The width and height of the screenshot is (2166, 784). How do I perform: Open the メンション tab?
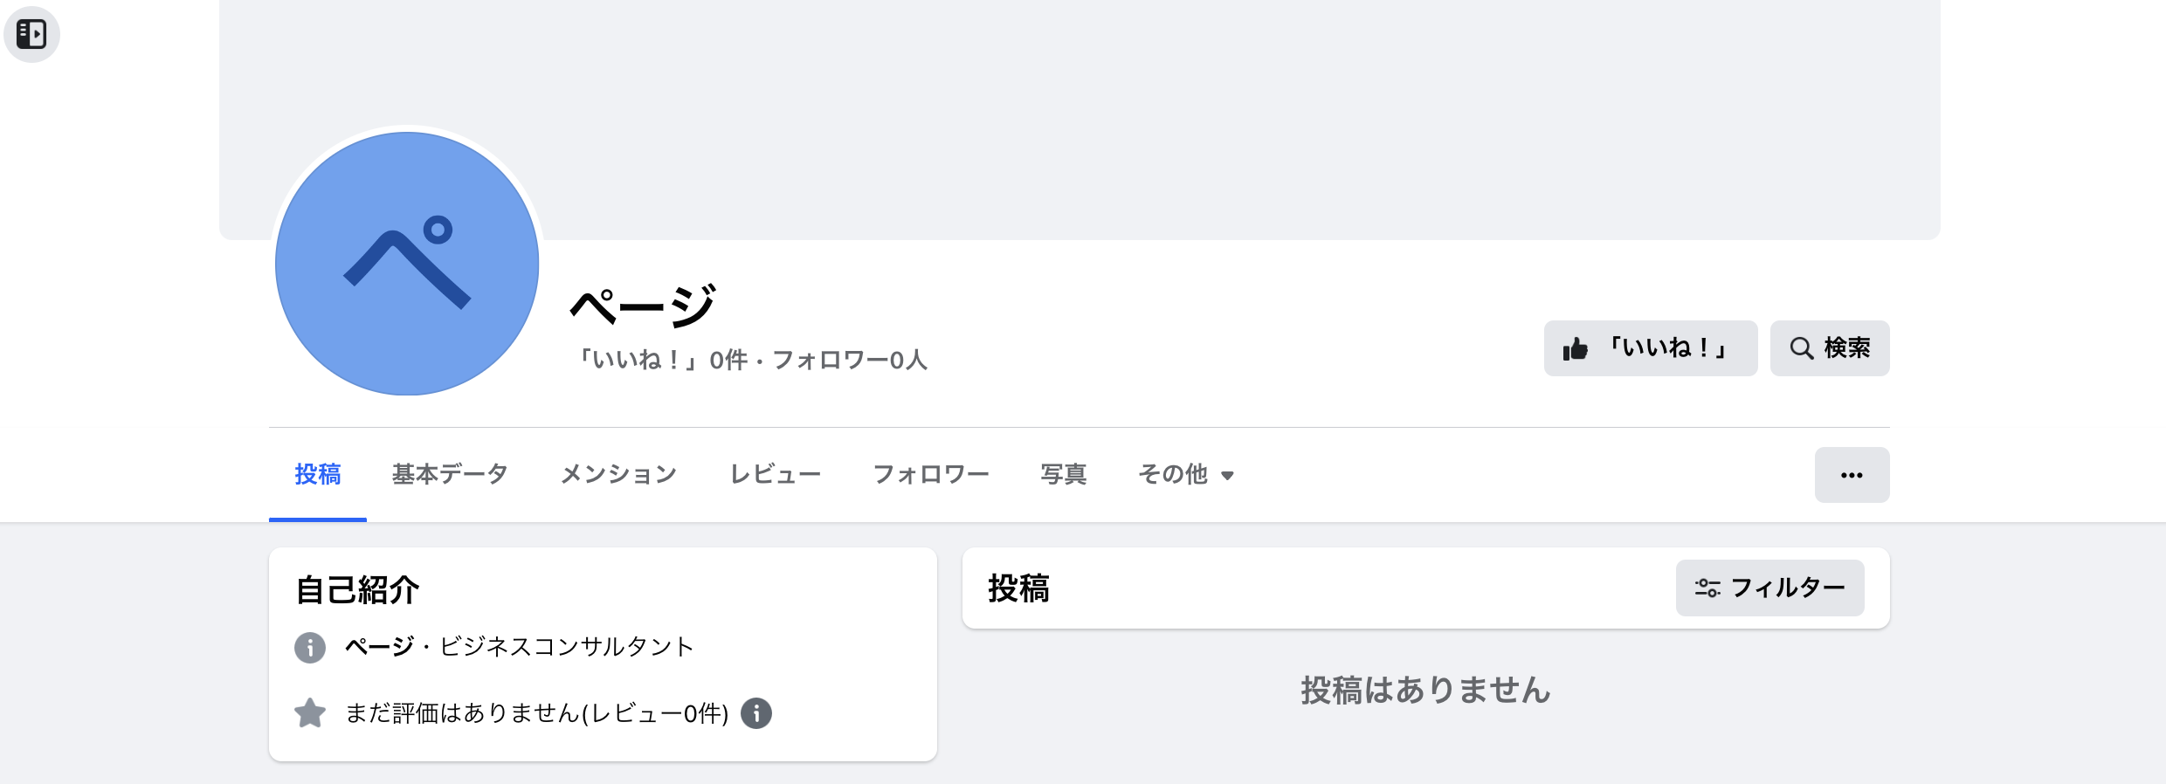pos(619,474)
